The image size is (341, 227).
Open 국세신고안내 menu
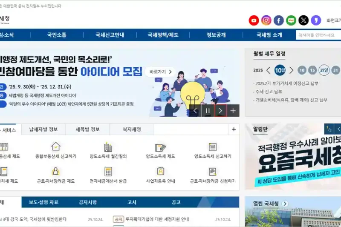[110, 35]
